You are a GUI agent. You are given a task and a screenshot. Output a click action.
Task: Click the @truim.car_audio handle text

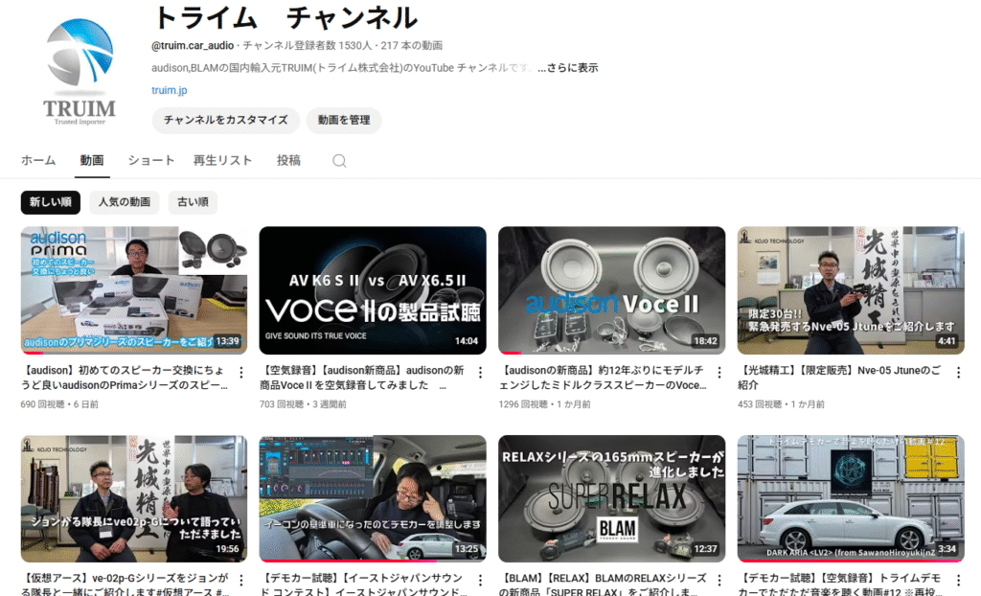click(193, 45)
